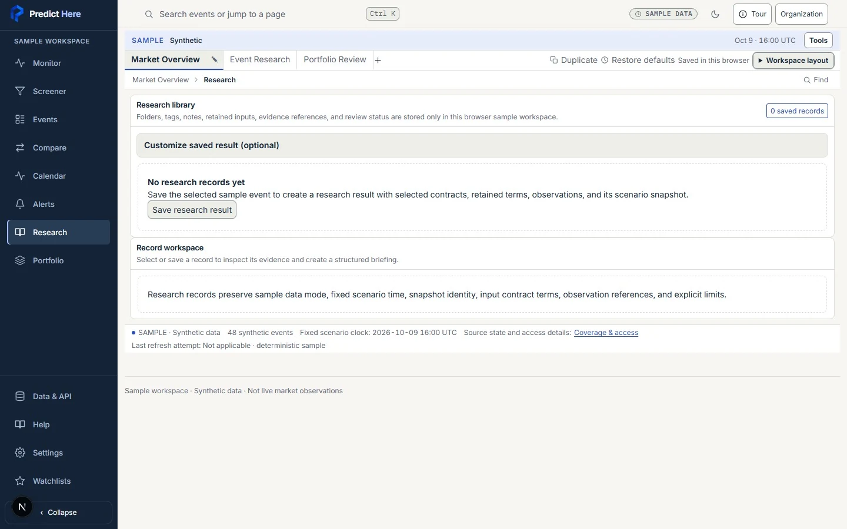Image resolution: width=847 pixels, height=529 pixels.
Task: Select Compare in the sidebar
Action: (x=59, y=148)
